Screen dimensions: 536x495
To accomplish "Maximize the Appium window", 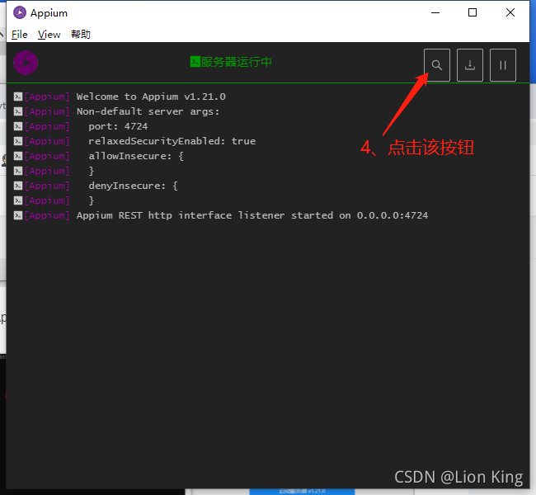I will pyautogui.click(x=473, y=12).
